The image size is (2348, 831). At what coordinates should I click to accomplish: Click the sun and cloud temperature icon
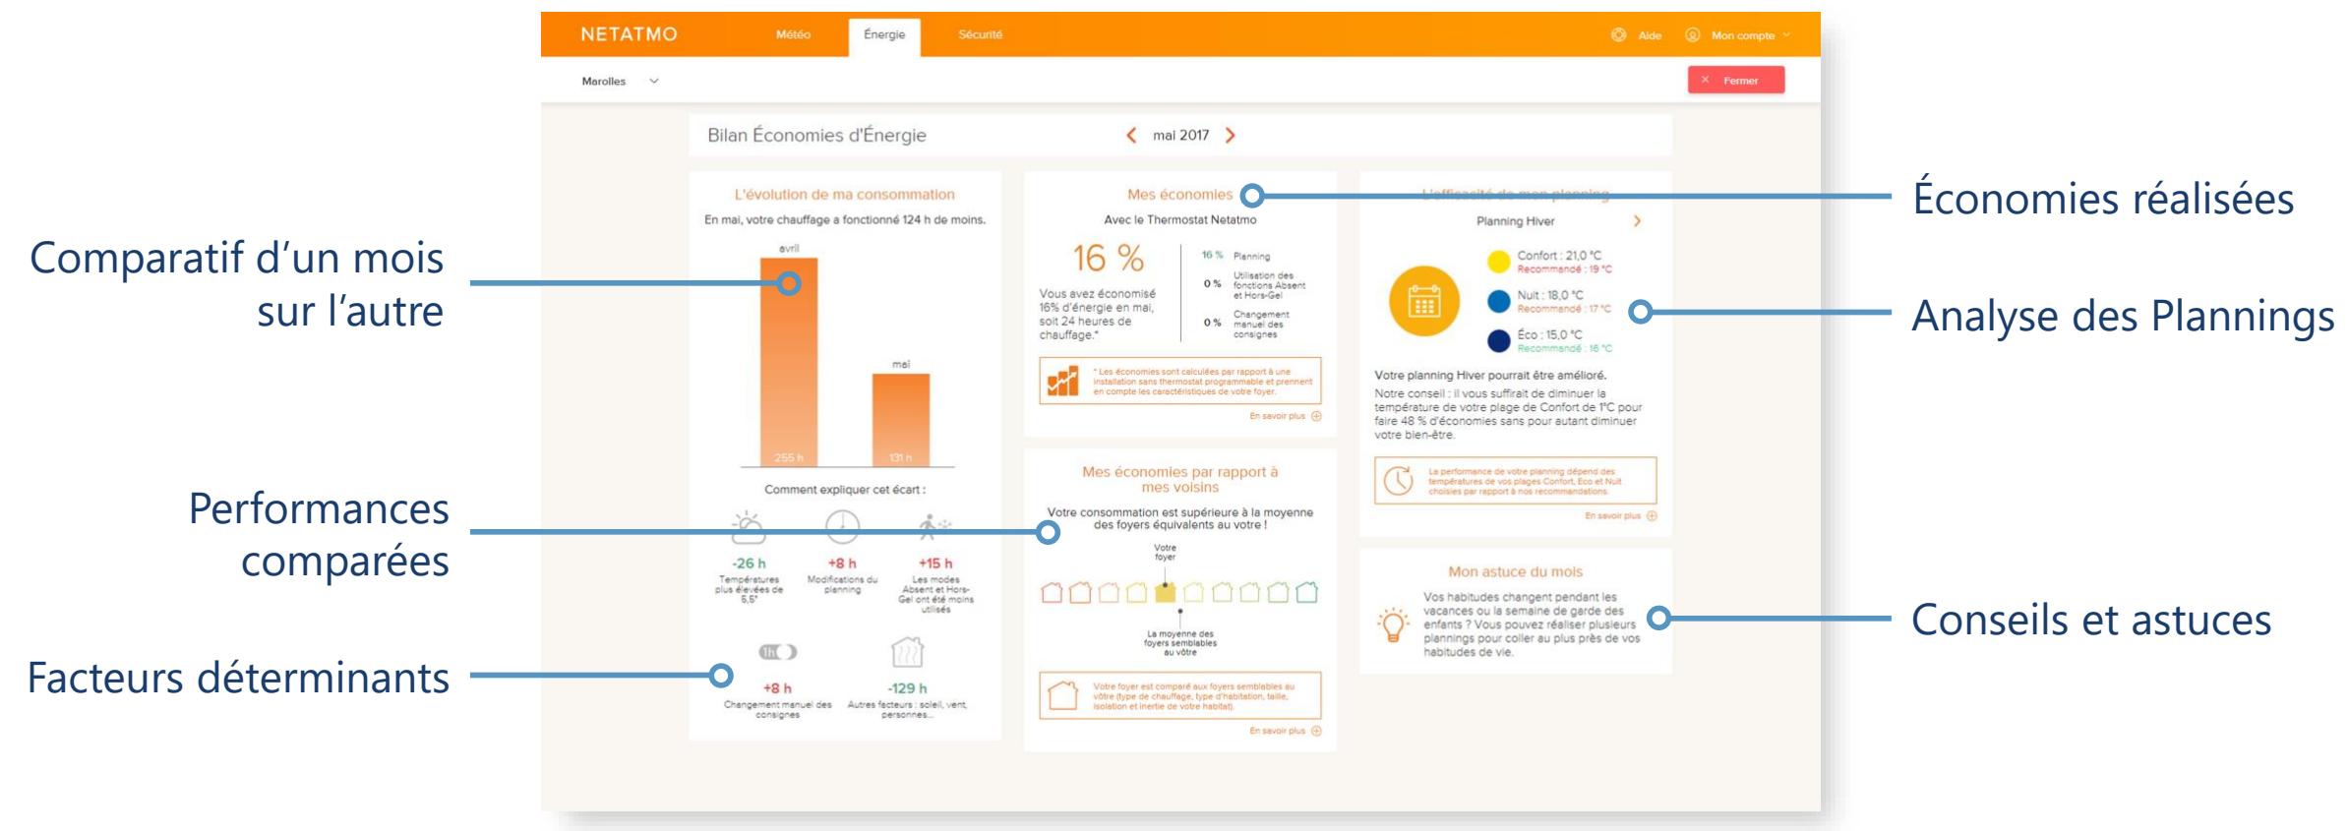(749, 528)
